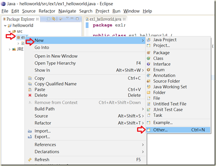Open the Run menu
The image size is (216, 166).
pyautogui.click(x=116, y=11)
